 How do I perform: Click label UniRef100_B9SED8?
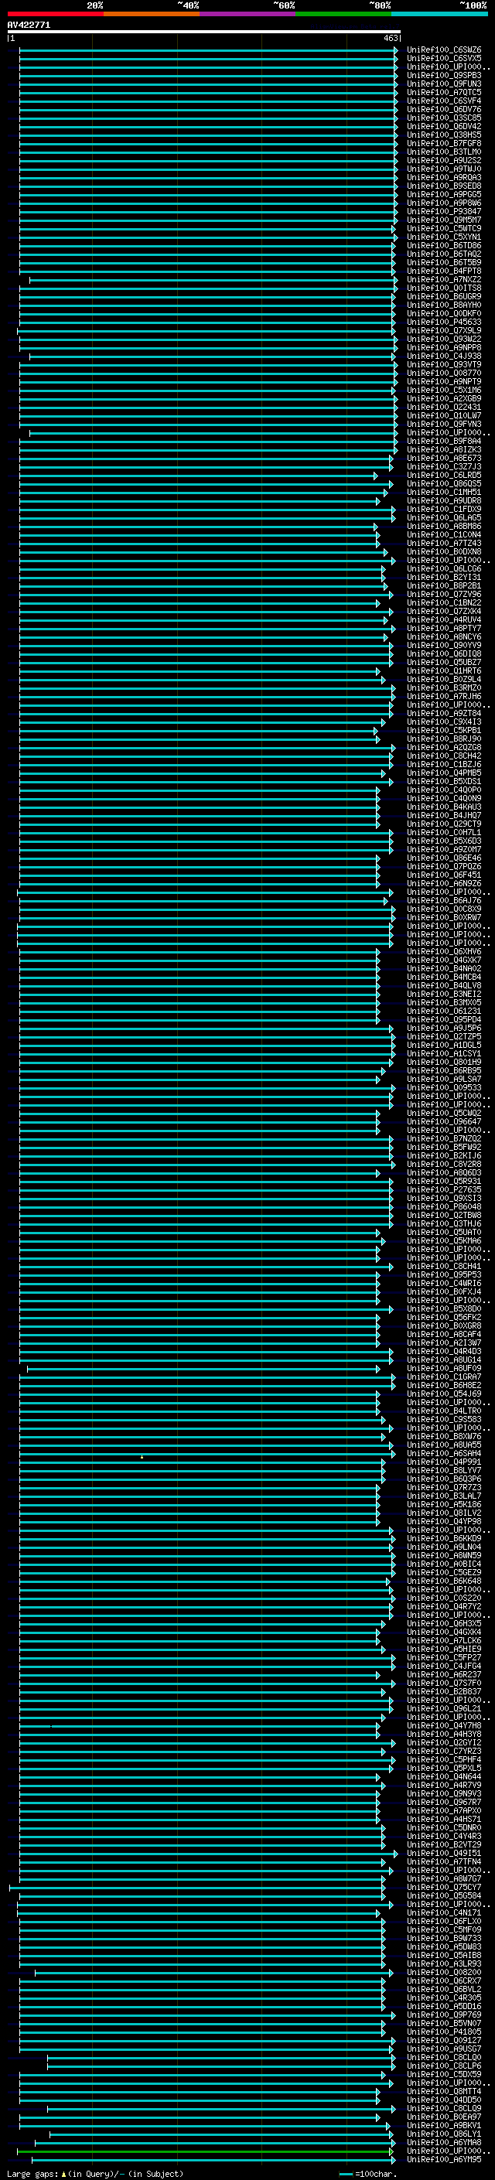[x=443, y=186]
